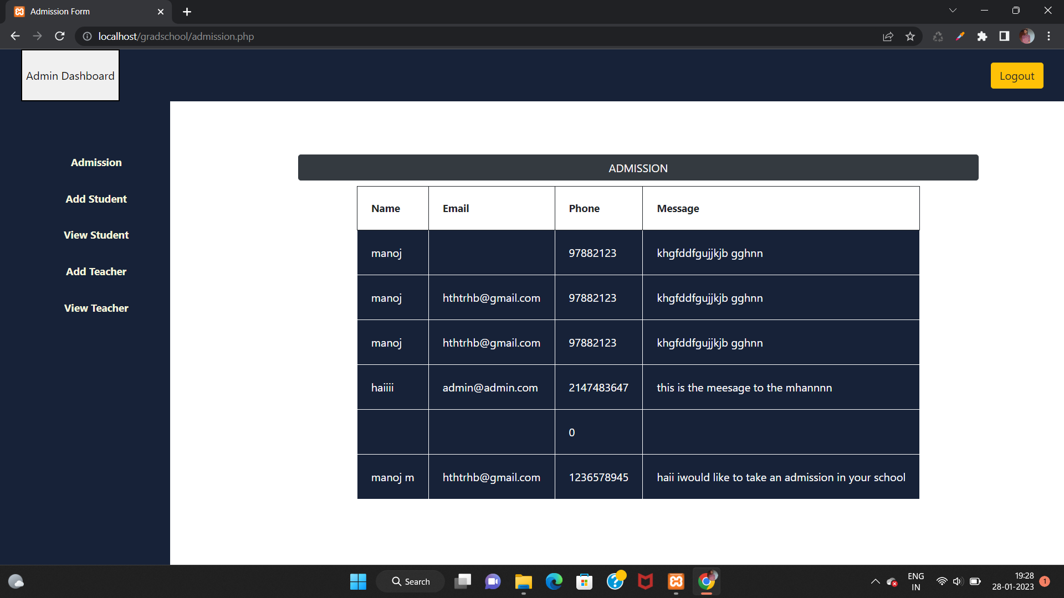Select View Teacher in the sidebar
Image resolution: width=1064 pixels, height=598 pixels.
pyautogui.click(x=96, y=308)
